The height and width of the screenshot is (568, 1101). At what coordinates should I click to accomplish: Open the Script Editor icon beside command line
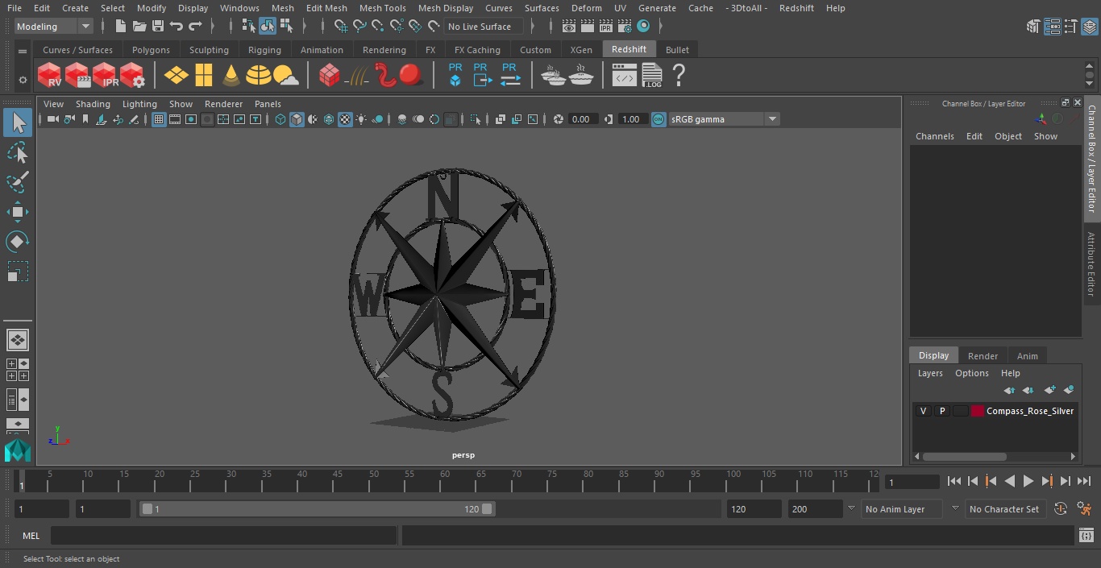click(1086, 536)
